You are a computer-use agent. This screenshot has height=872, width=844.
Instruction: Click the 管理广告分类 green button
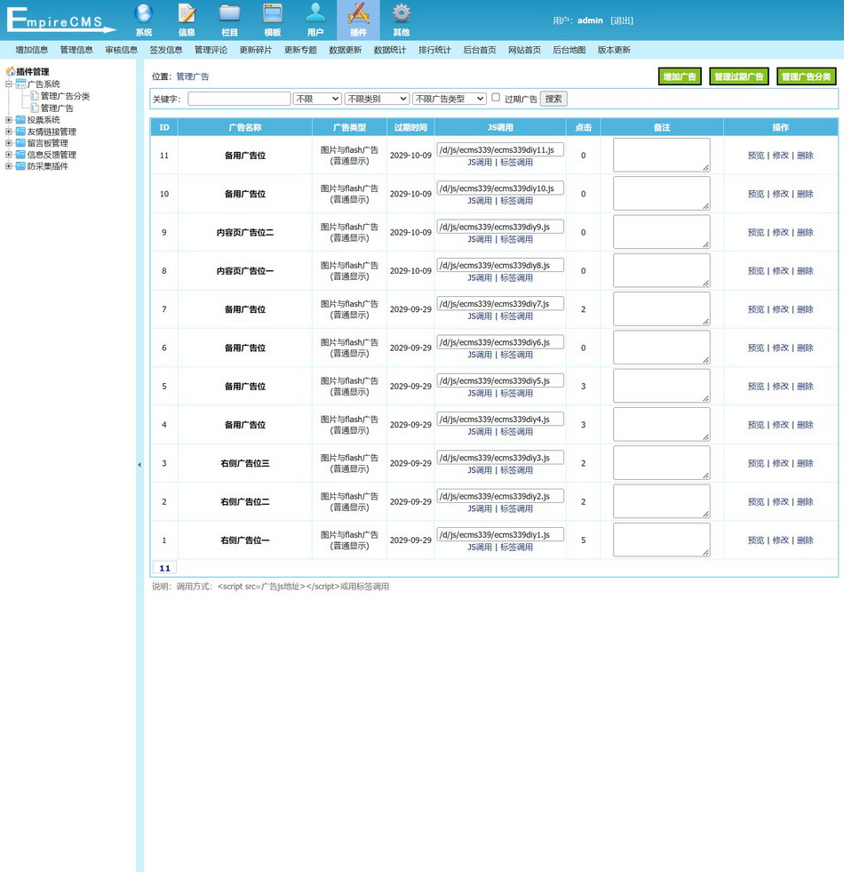(x=806, y=76)
